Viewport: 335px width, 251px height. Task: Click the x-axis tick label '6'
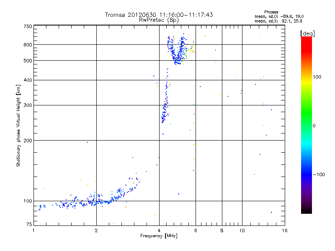[x=196, y=231]
